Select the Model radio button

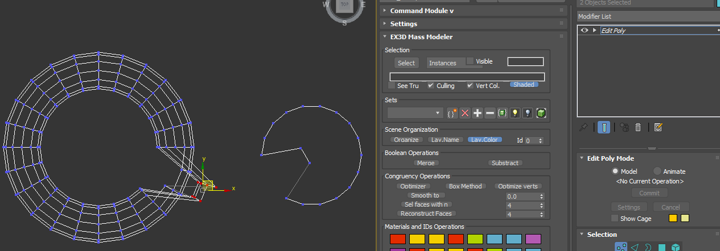(615, 171)
